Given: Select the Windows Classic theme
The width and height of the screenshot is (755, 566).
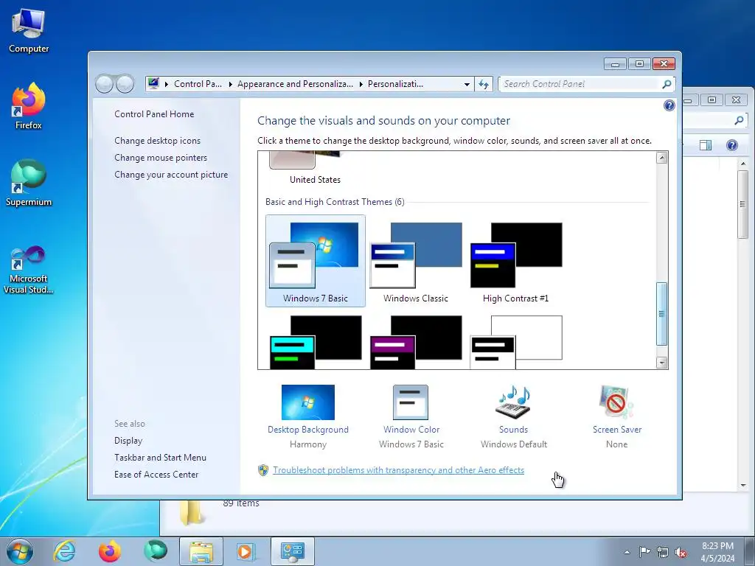Looking at the screenshot, I should pos(416,261).
